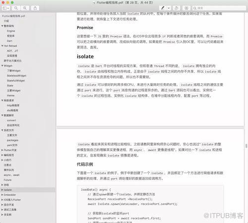Click the document vertical scrollbar thumb
This screenshot has height=223, width=248.
tap(246, 146)
